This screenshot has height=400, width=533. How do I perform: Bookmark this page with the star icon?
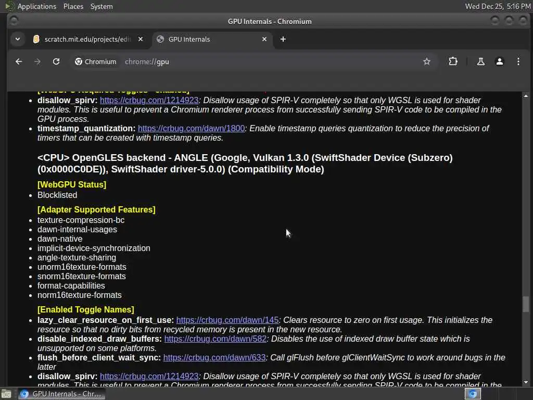tap(427, 61)
